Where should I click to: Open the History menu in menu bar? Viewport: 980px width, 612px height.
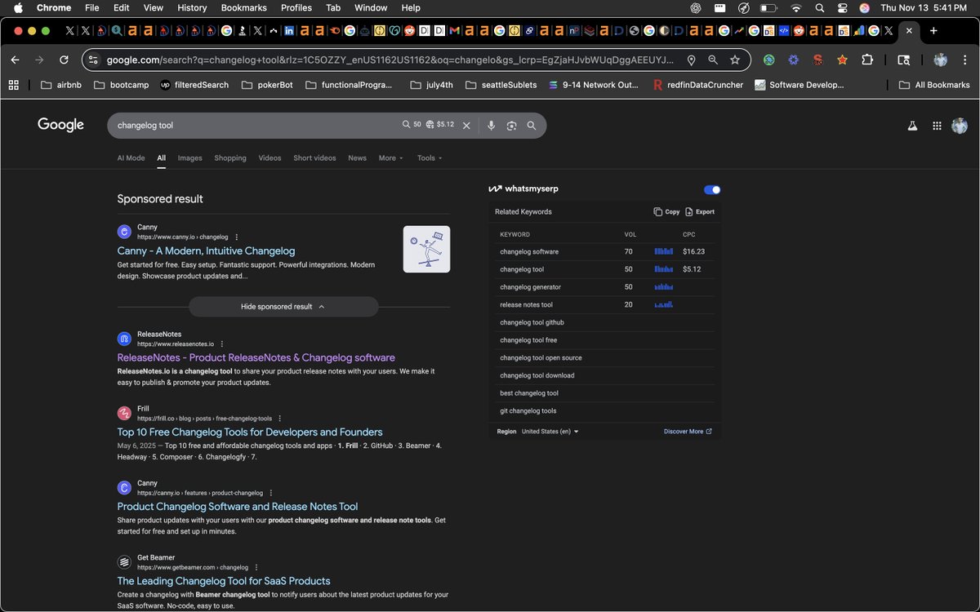tap(192, 8)
